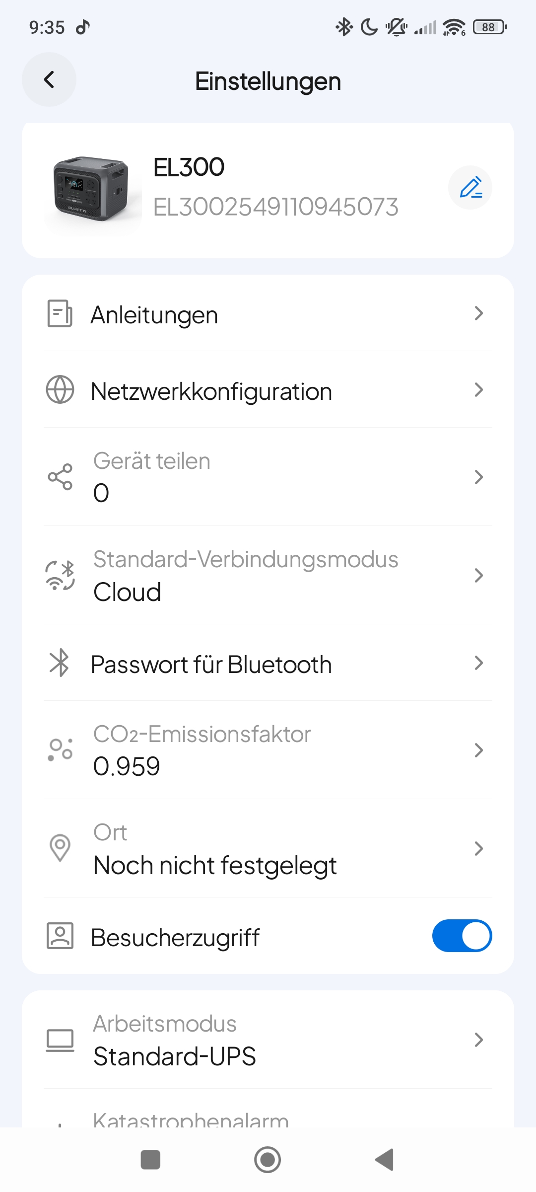Tap the share icon for Gerät teilen
536x1192 pixels.
pos(60,477)
